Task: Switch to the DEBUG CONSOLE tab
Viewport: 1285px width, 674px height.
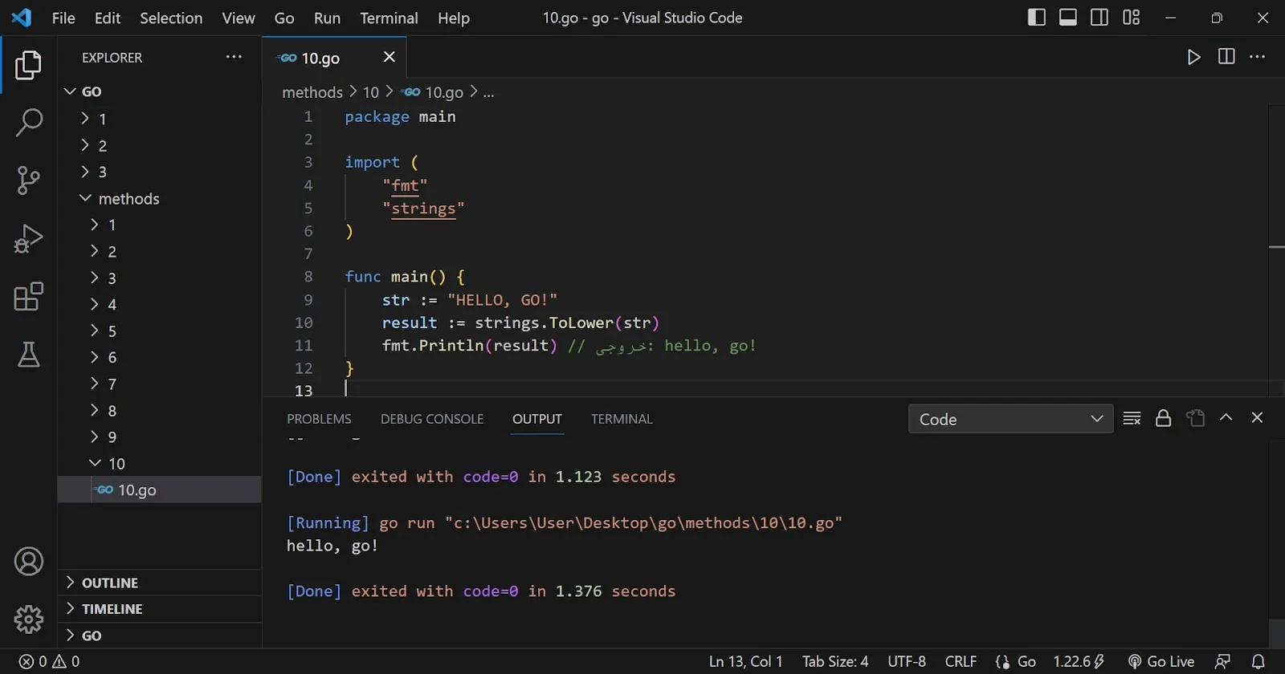Action: click(432, 419)
